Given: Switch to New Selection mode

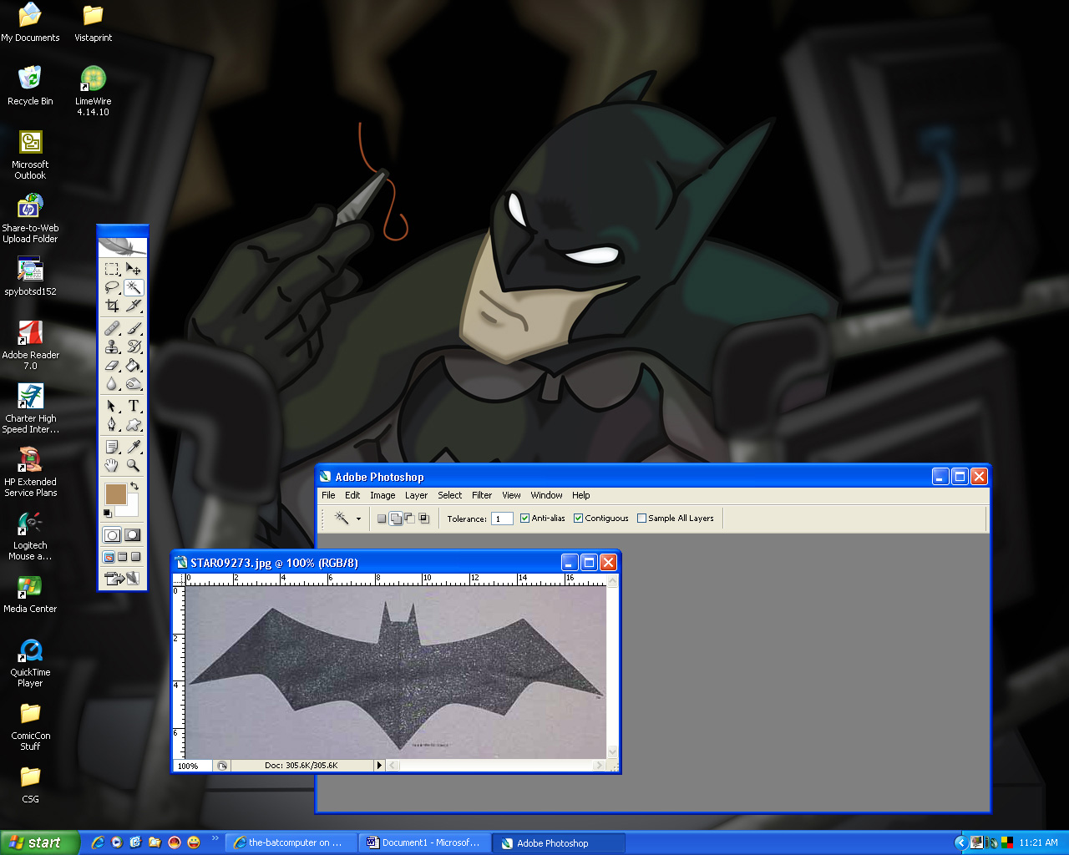Looking at the screenshot, I should click(x=382, y=519).
